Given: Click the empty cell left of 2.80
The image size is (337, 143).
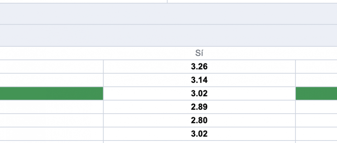Looking at the screenshot, I should coord(52,120).
